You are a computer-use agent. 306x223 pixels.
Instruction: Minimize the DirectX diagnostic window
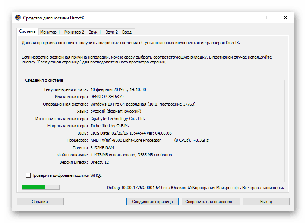click(252, 18)
